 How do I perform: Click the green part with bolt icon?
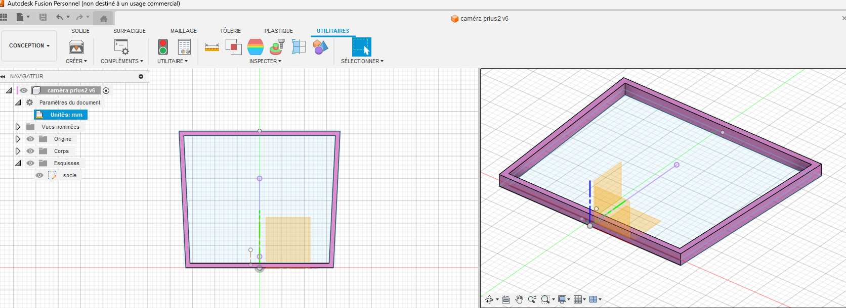coord(277,47)
